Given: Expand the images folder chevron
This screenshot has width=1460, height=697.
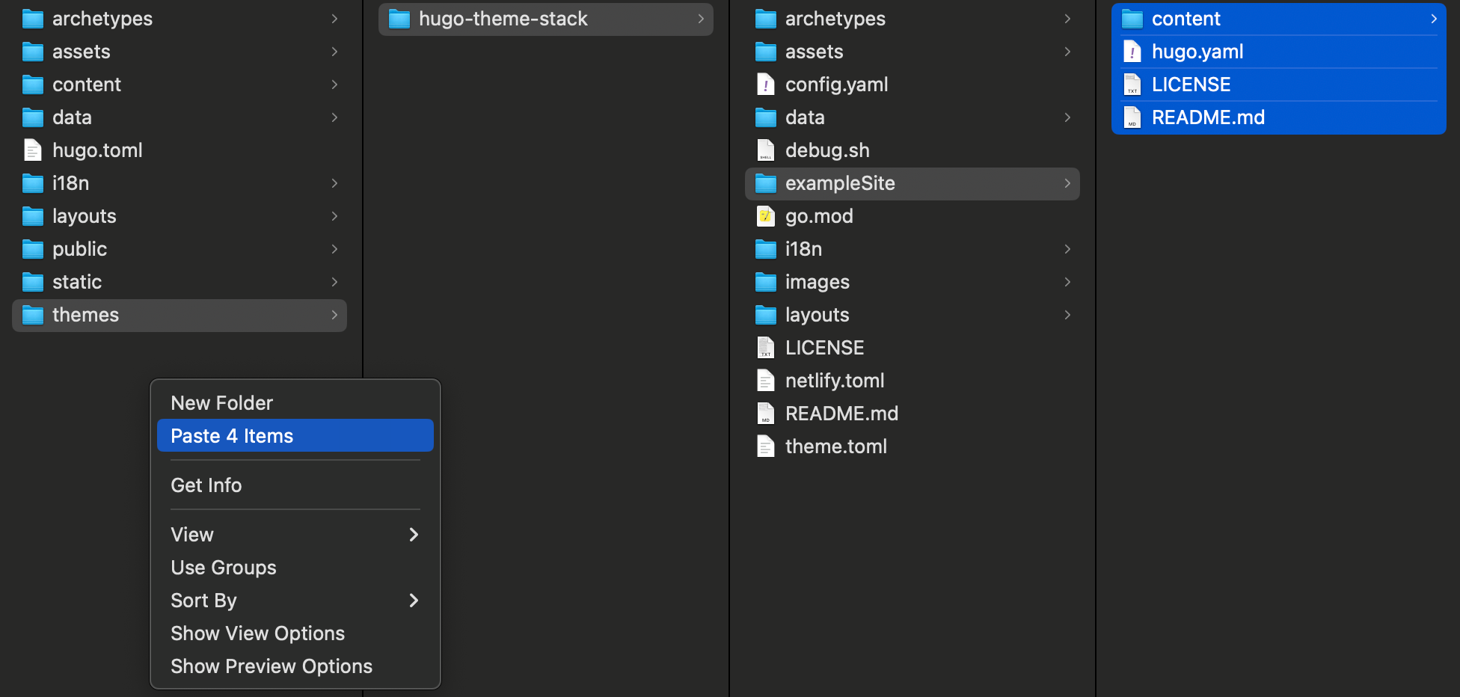Looking at the screenshot, I should (x=1067, y=282).
